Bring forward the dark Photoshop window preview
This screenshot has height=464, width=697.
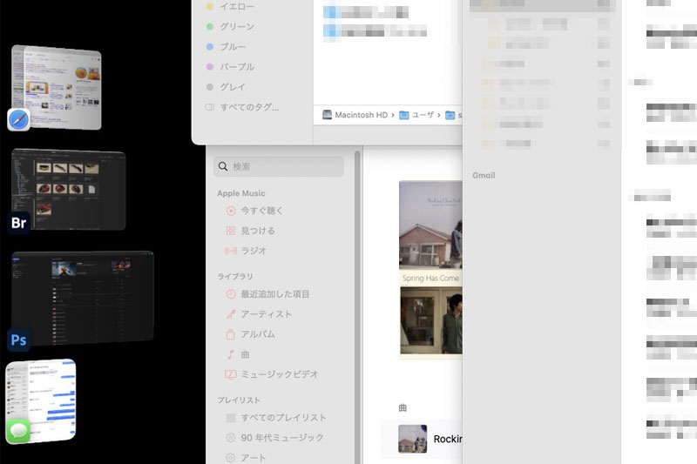click(x=83, y=298)
